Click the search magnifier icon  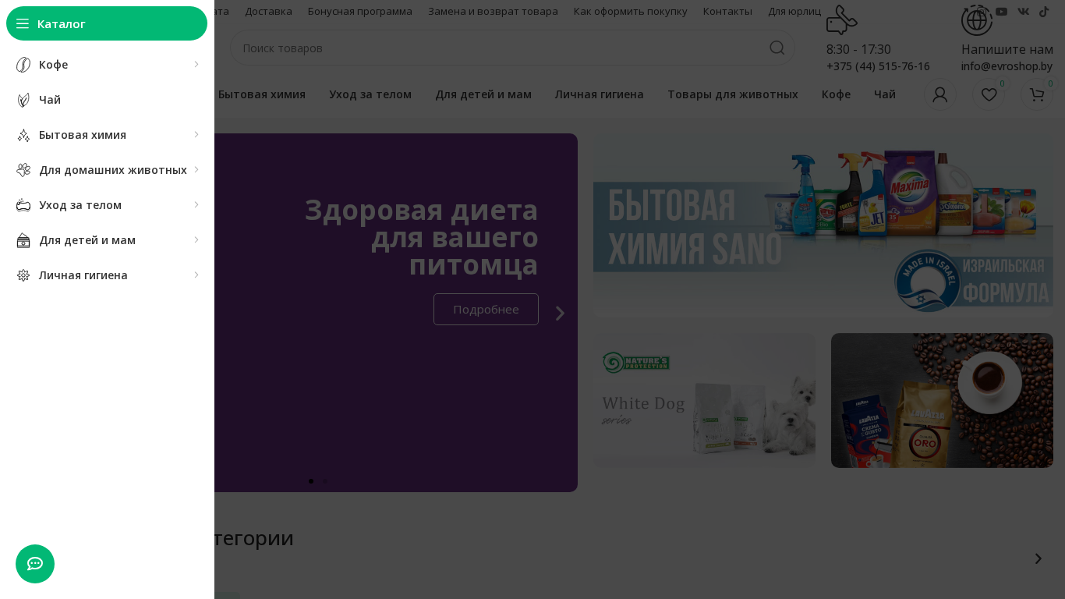click(777, 48)
